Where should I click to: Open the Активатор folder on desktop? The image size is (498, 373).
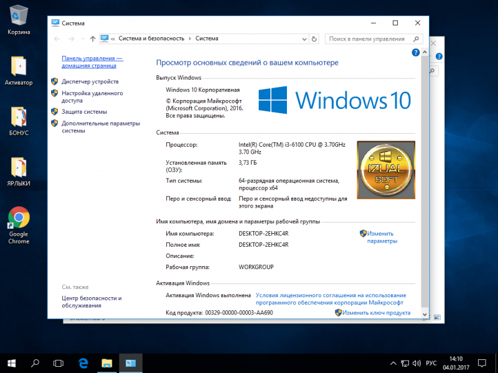point(19,70)
